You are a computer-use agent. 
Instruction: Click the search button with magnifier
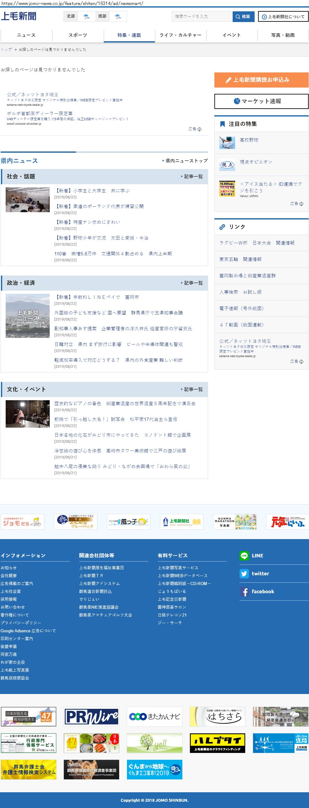coord(243,16)
